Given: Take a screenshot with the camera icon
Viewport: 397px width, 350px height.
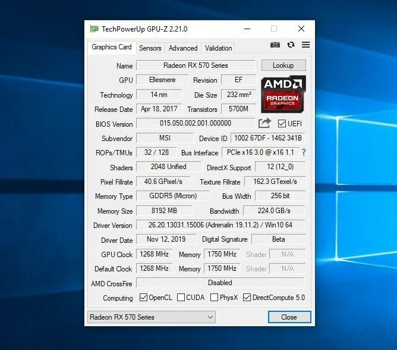Looking at the screenshot, I should point(275,45).
